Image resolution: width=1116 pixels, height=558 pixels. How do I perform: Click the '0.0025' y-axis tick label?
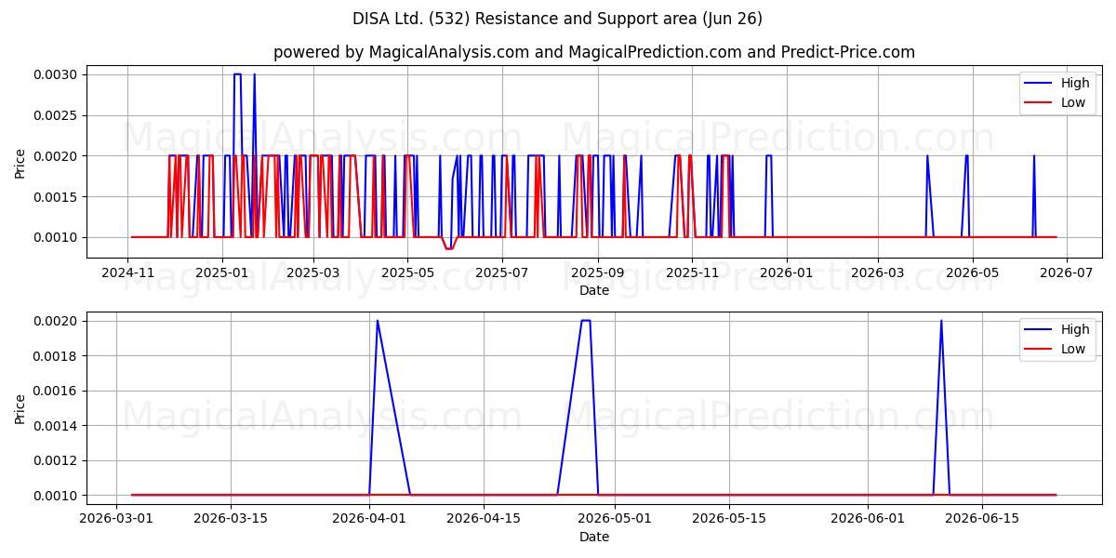pos(57,115)
